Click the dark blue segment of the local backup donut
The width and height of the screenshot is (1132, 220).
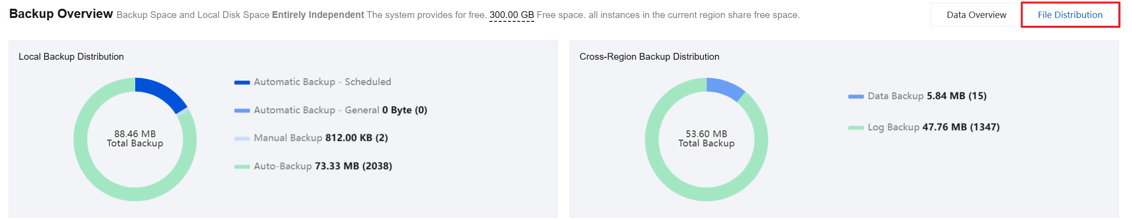point(163,91)
